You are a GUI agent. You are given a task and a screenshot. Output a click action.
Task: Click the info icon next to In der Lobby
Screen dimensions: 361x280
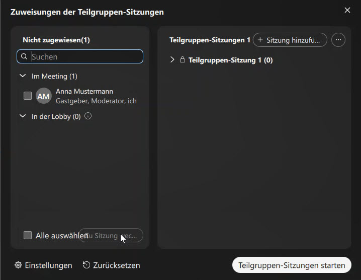click(88, 116)
